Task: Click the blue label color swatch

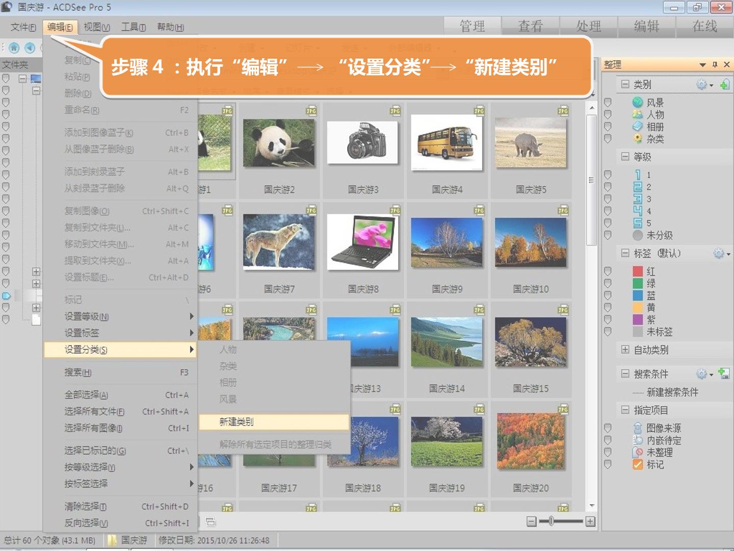Action: coord(638,295)
